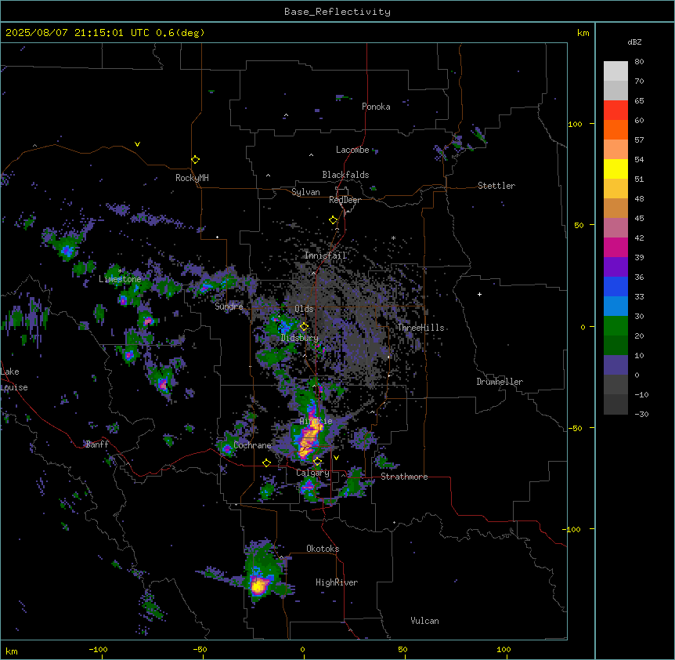The height and width of the screenshot is (660, 675).
Task: Click the HighRiver city label
Action: (x=337, y=582)
